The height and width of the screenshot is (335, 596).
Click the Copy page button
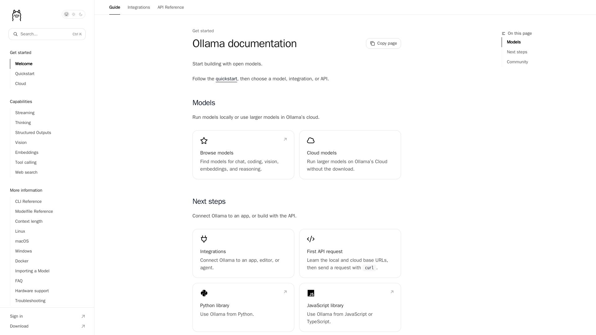pos(383,43)
